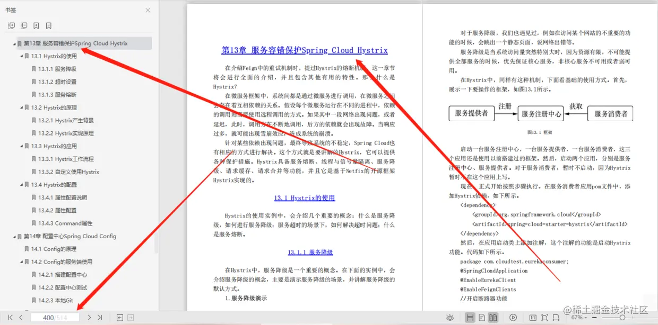The image size is (658, 325).
Task: Collapse the 13.2 Hystrix的原理 node
Action: click(22, 107)
